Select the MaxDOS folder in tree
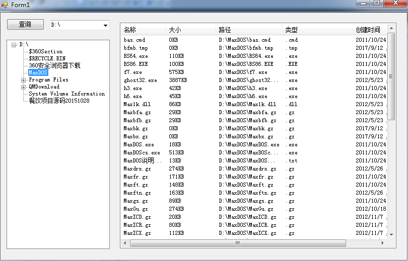408x261 pixels. click(x=38, y=72)
